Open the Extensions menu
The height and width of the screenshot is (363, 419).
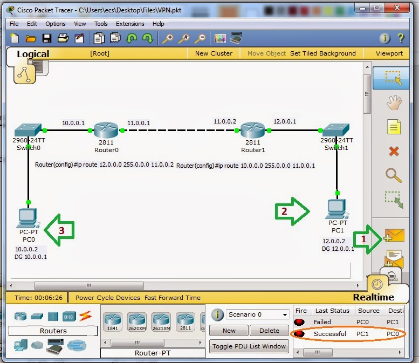coord(130,24)
